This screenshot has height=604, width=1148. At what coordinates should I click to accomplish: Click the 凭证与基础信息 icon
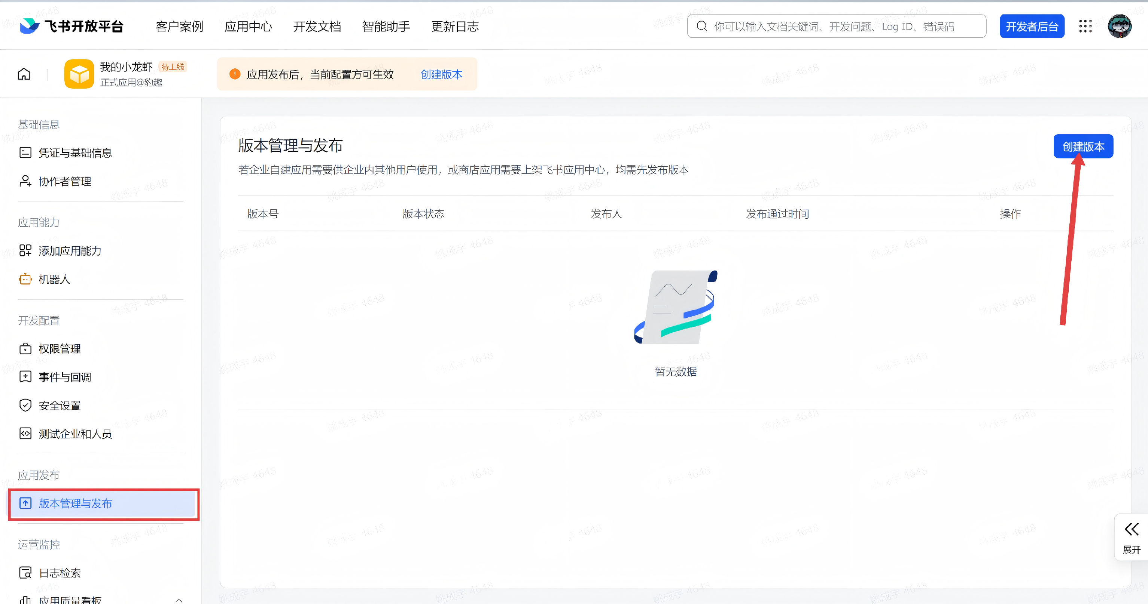(25, 152)
